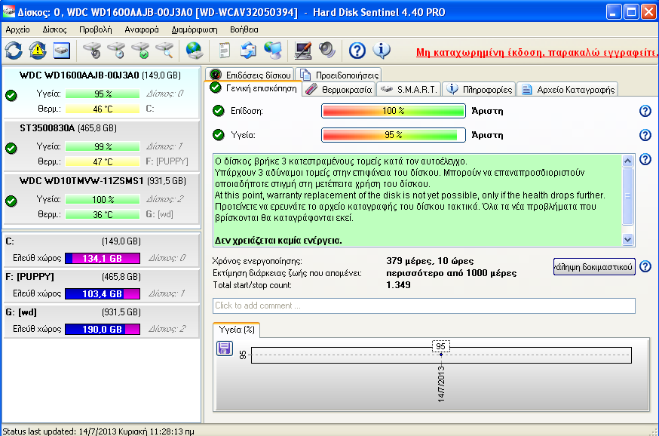Click the scroll up arrow of description box

(627, 161)
